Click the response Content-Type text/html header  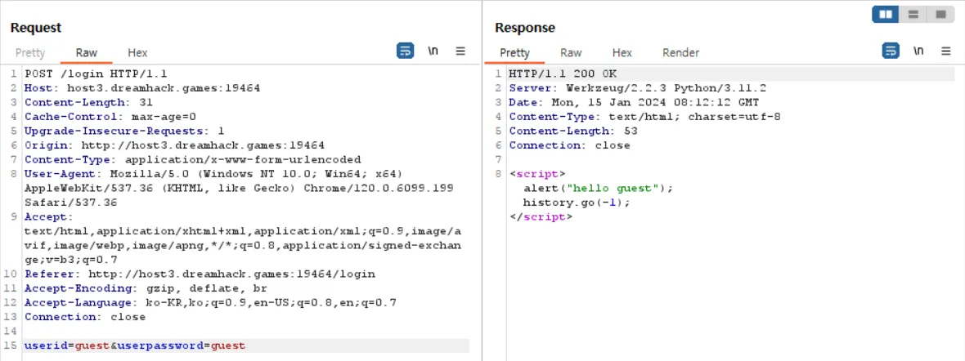pos(645,116)
